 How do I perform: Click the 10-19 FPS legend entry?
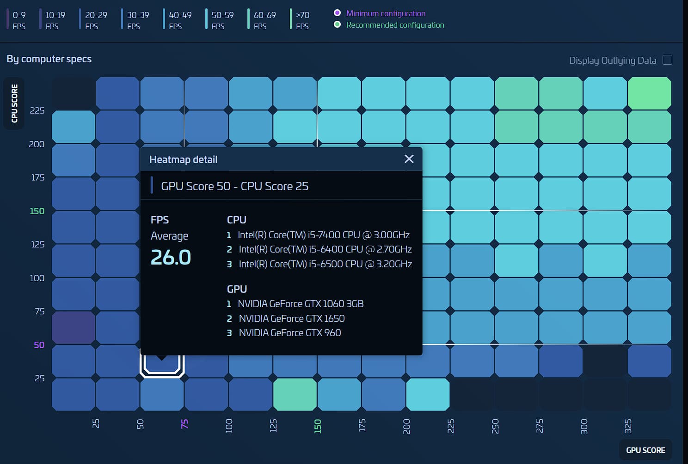pos(53,20)
